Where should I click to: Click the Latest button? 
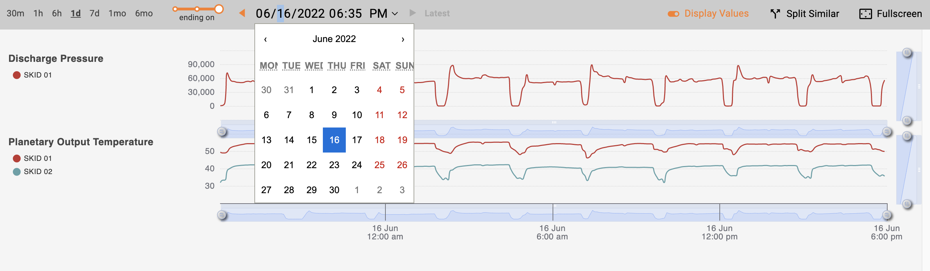tap(437, 13)
